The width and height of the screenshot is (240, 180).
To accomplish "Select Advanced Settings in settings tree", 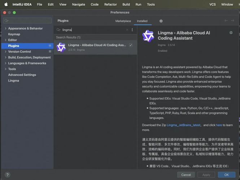I will 22,75.
